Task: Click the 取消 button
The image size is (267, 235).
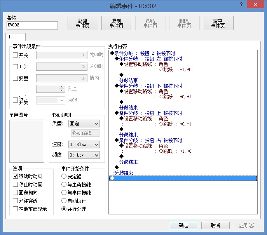Action: pyautogui.click(x=215, y=225)
